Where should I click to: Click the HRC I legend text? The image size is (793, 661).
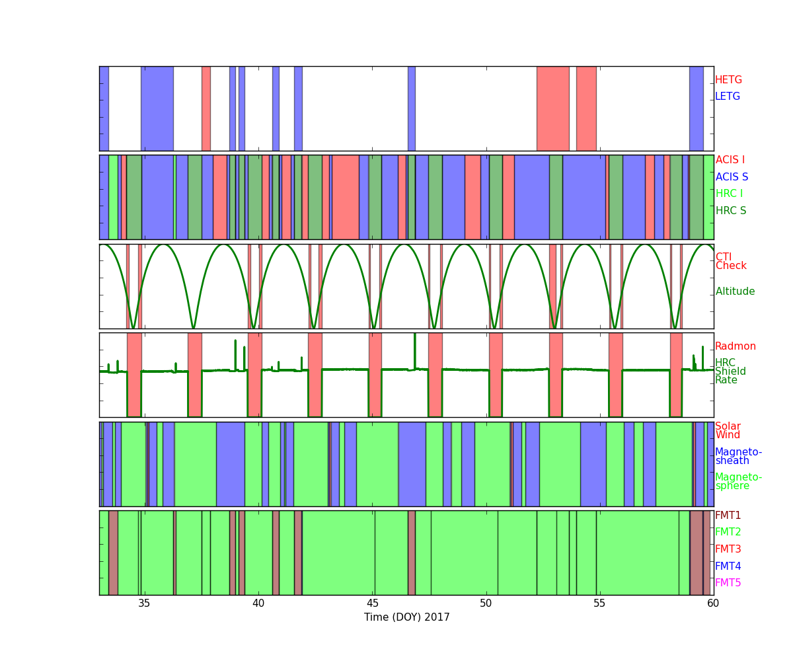coord(729,194)
